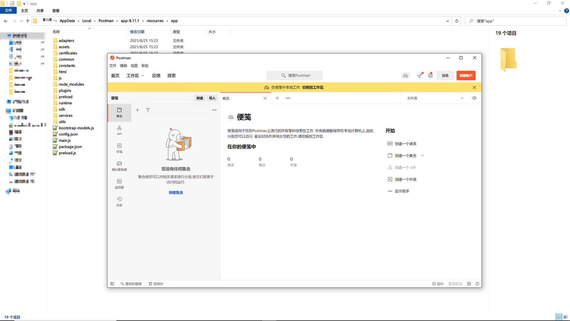570x321 pixels.
Task: Open the Collections sidebar tab in Postman
Action: coord(119,113)
